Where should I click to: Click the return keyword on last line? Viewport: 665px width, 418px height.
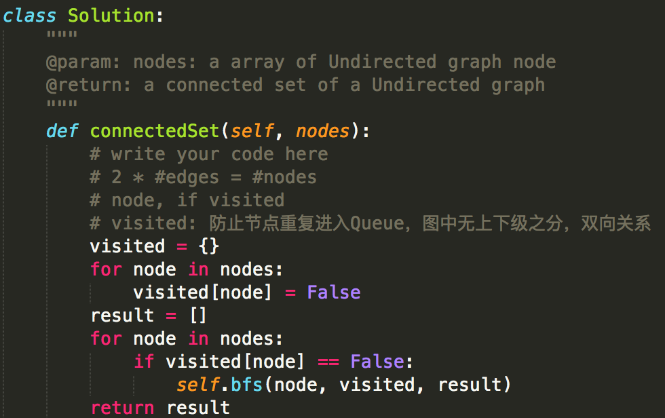click(123, 408)
